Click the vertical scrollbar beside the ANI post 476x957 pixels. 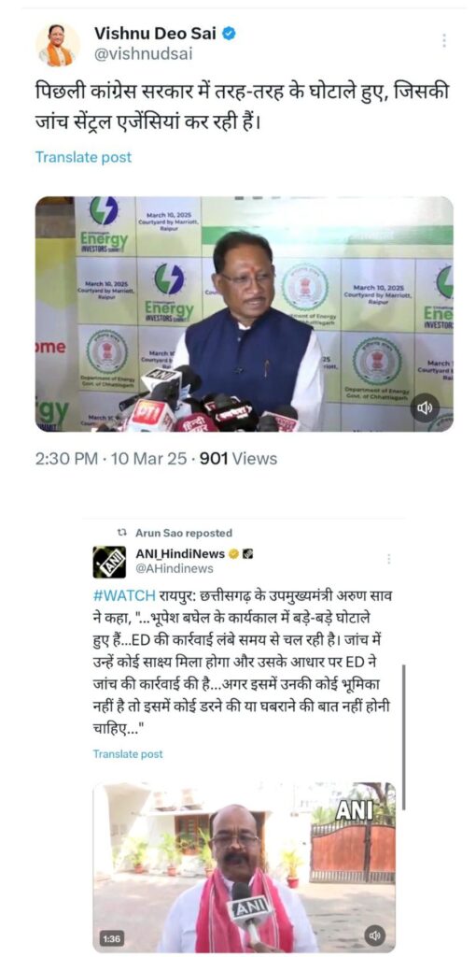coord(403,737)
